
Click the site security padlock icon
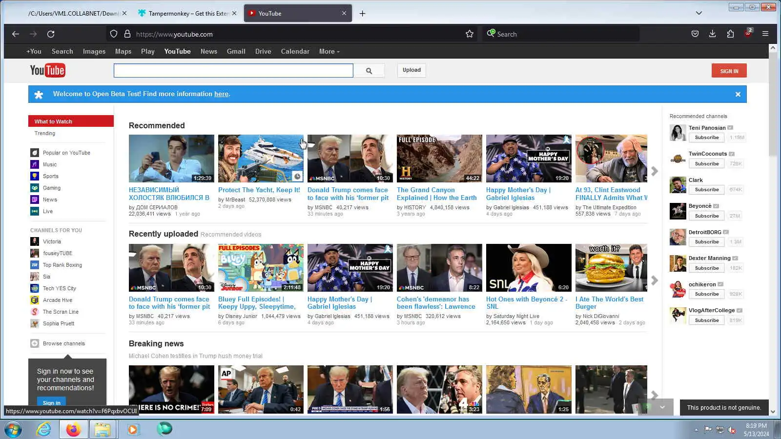127,34
